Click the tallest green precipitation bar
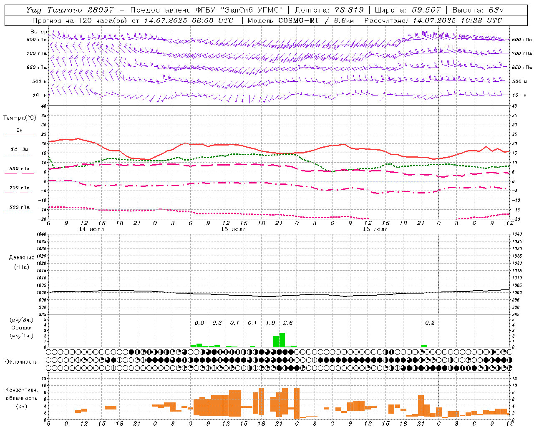The width and height of the screenshot is (534, 427). point(282,340)
